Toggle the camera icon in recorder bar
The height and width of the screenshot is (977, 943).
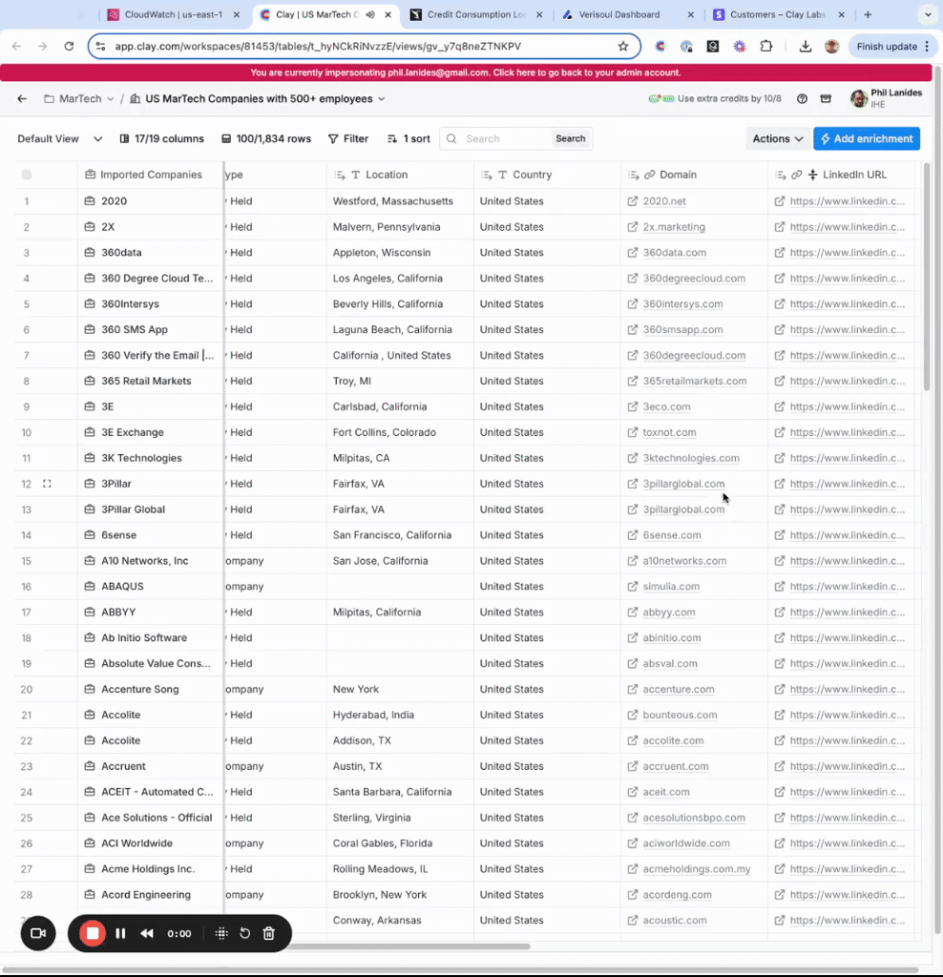point(38,933)
